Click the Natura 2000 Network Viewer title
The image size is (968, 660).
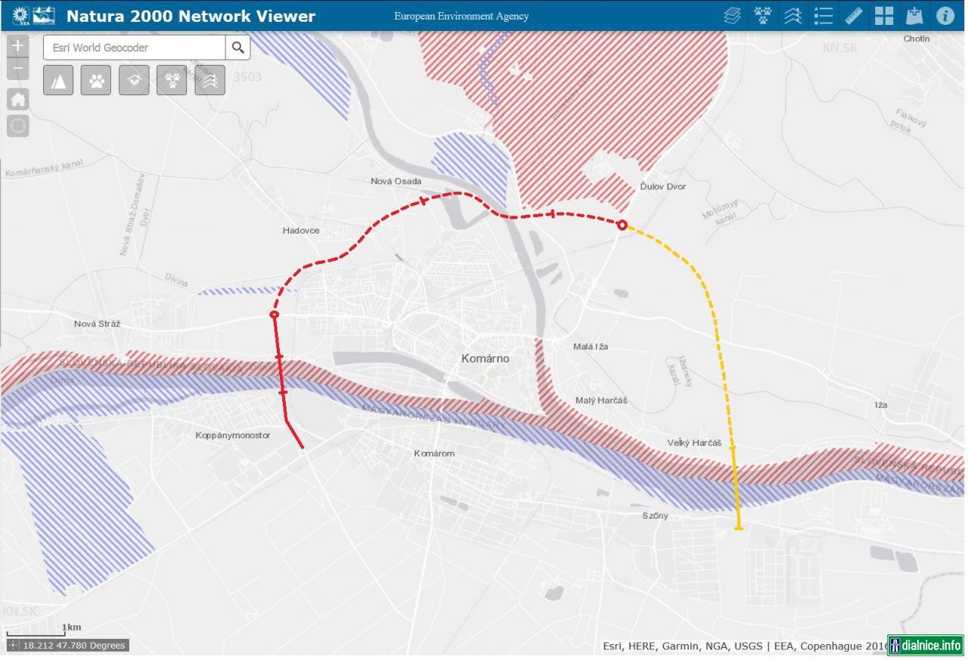pyautogui.click(x=191, y=16)
